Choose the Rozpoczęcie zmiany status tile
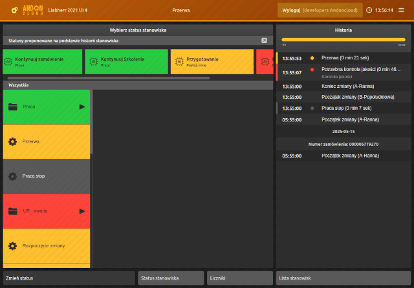Viewport: 414px width, 288px height. 47,246
